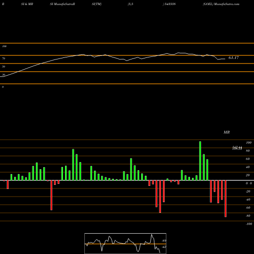Viewport: 254px width, 254px height.
Task: Click the RSI axis label 50
Action: [x=4, y=67]
